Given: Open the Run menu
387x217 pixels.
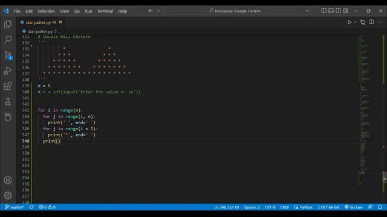Looking at the screenshot, I should [88, 11].
